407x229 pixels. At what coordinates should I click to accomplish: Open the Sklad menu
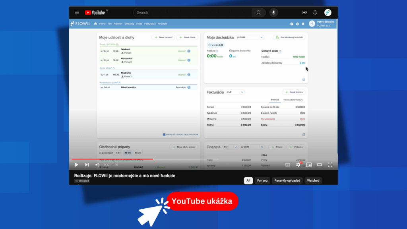[x=139, y=24]
